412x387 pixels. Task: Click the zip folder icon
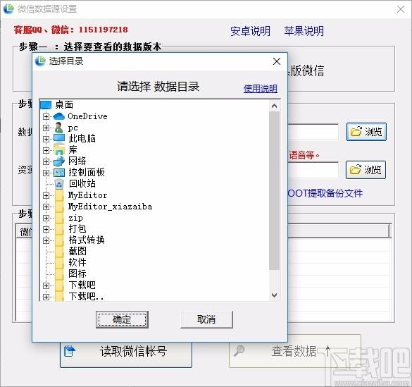[59, 218]
